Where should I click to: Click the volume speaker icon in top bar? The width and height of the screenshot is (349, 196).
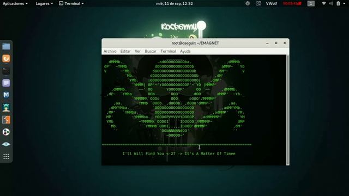[331, 3]
